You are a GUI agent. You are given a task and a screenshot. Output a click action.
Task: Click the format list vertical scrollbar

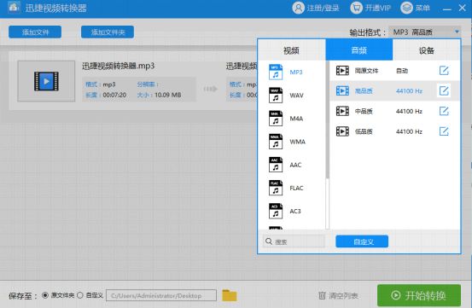click(x=327, y=120)
